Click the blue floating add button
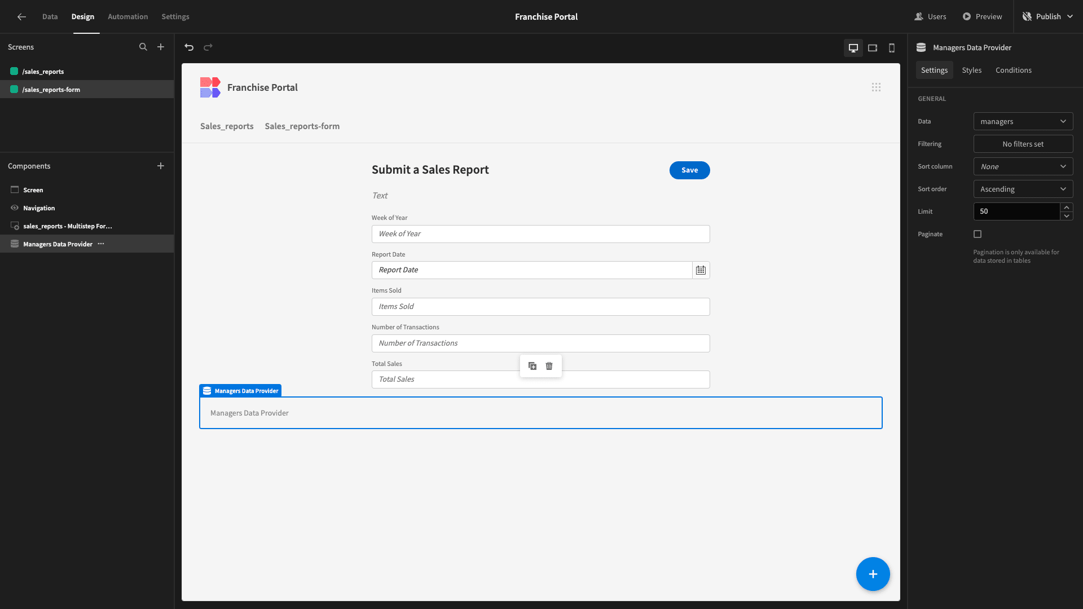The height and width of the screenshot is (609, 1083). tap(873, 574)
